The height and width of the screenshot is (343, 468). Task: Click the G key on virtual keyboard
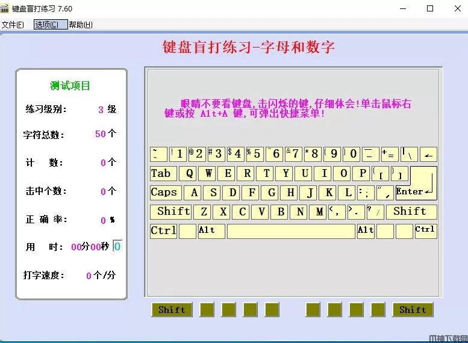pos(269,193)
